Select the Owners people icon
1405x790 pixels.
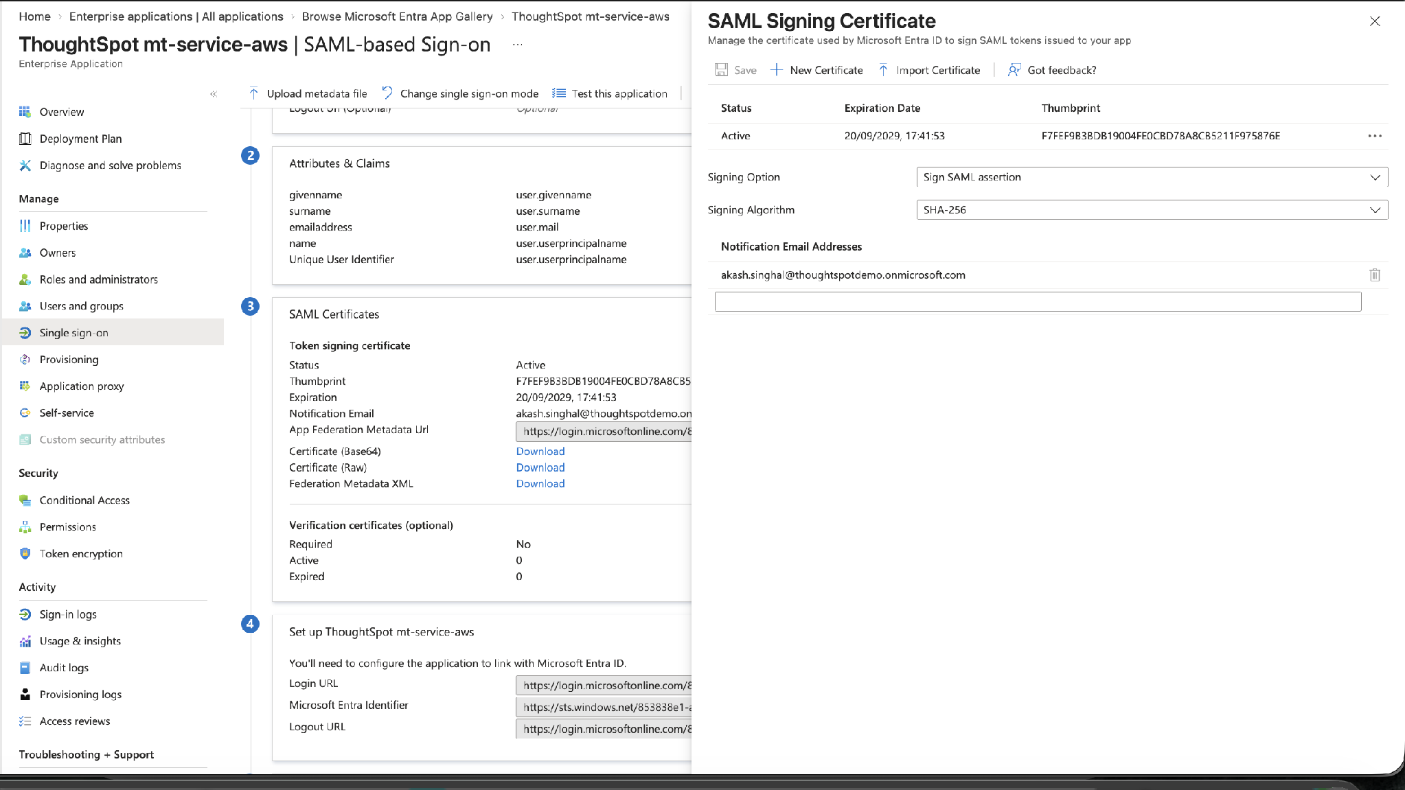click(x=25, y=253)
